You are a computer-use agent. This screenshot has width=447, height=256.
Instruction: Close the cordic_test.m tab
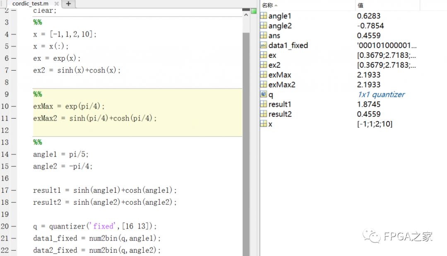[56, 4]
